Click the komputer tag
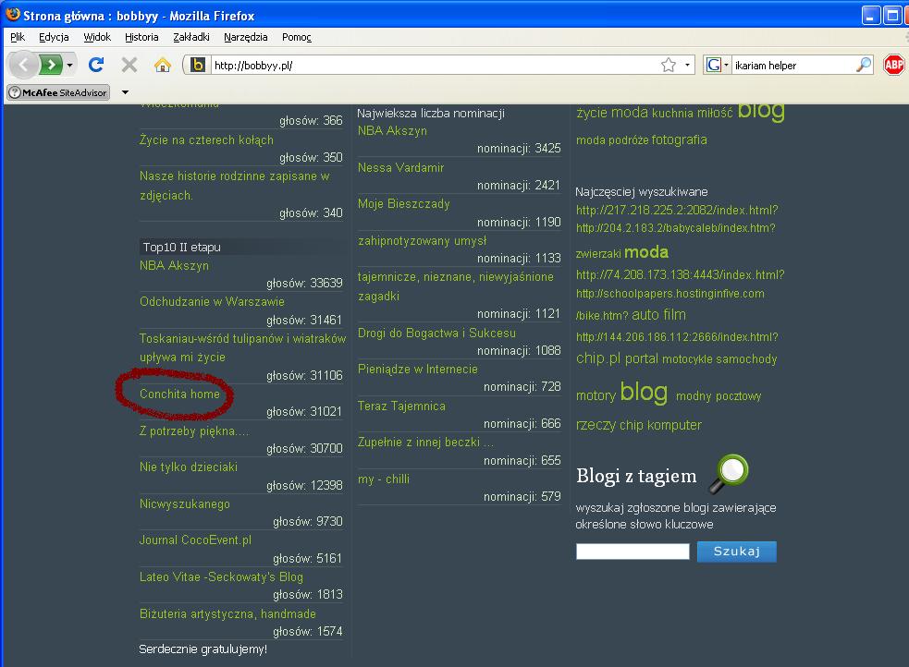The width and height of the screenshot is (909, 667). coord(674,425)
